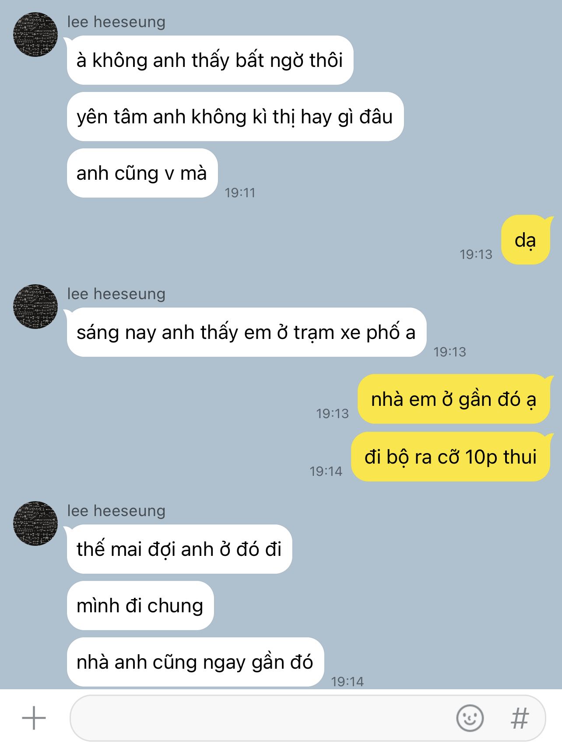Open the plus attachment menu
562x754 pixels.
tap(34, 718)
